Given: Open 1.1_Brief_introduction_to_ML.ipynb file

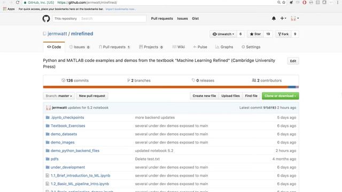Looking at the screenshot, I should pos(80,175).
